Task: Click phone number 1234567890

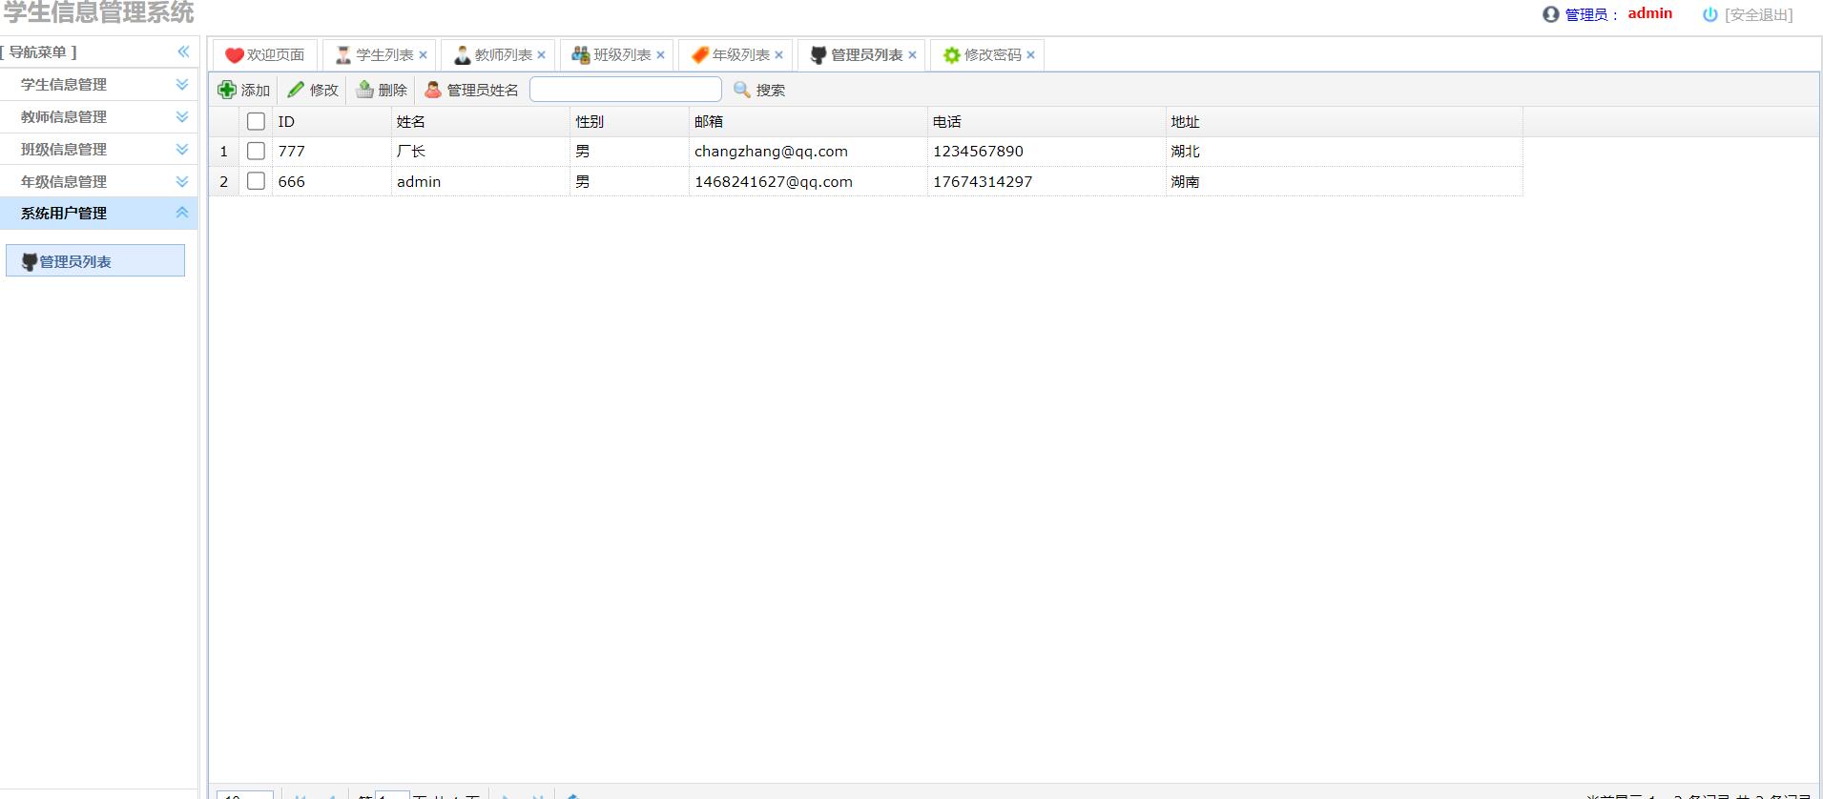Action: (978, 152)
